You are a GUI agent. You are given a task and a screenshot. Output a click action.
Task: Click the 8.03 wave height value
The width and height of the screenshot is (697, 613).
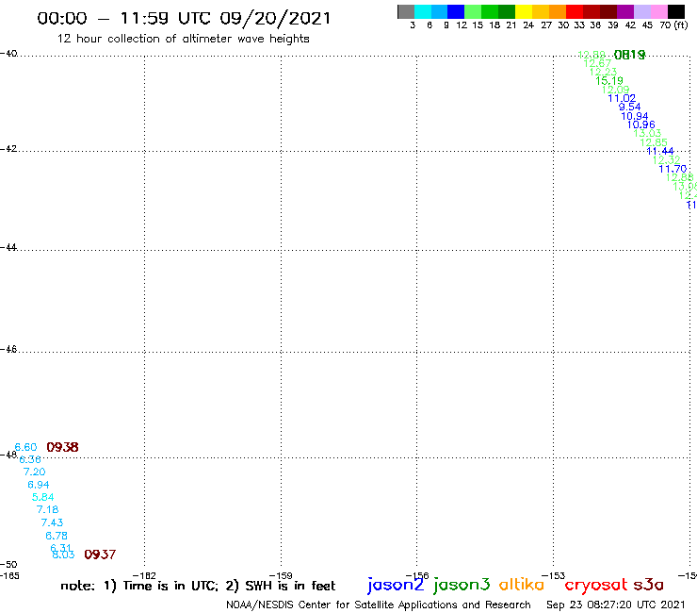(x=63, y=555)
